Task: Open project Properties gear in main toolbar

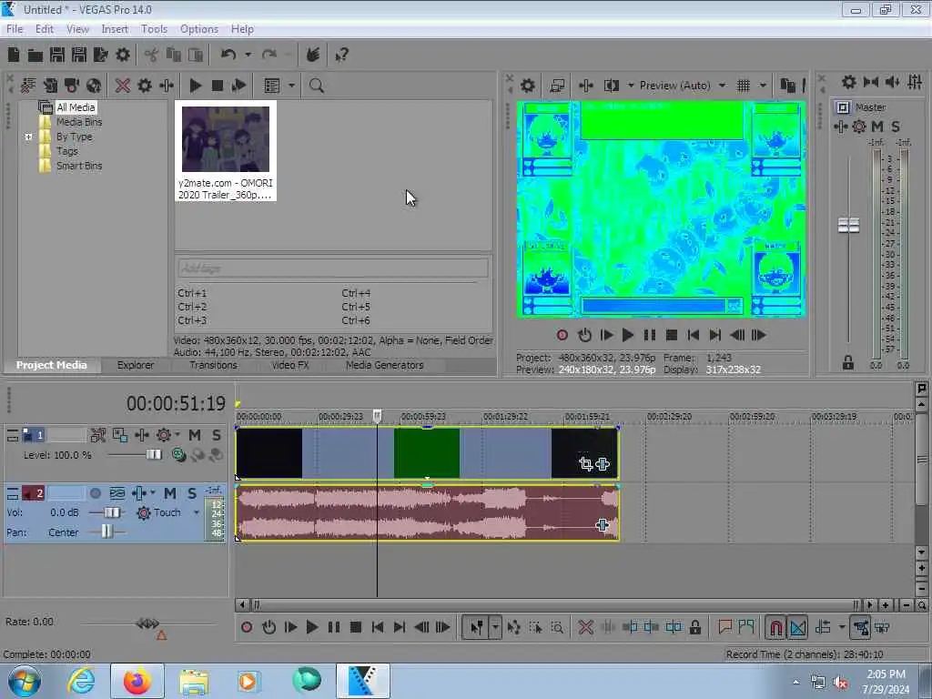Action: [123, 56]
